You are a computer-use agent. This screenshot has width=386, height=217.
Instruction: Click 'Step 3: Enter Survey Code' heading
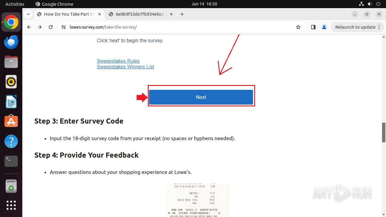(x=79, y=121)
